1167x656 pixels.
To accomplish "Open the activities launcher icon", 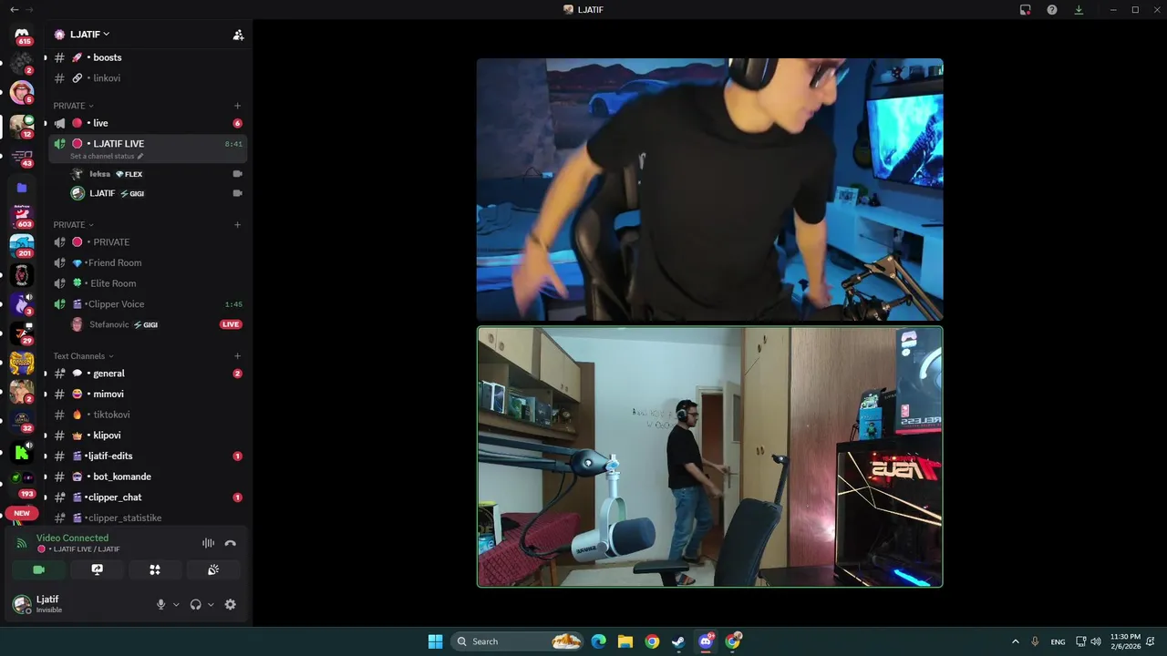I will coord(155,569).
